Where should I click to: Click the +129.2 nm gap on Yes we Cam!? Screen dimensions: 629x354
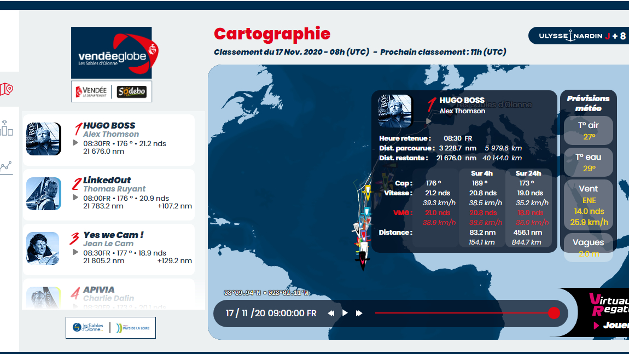coord(174,260)
